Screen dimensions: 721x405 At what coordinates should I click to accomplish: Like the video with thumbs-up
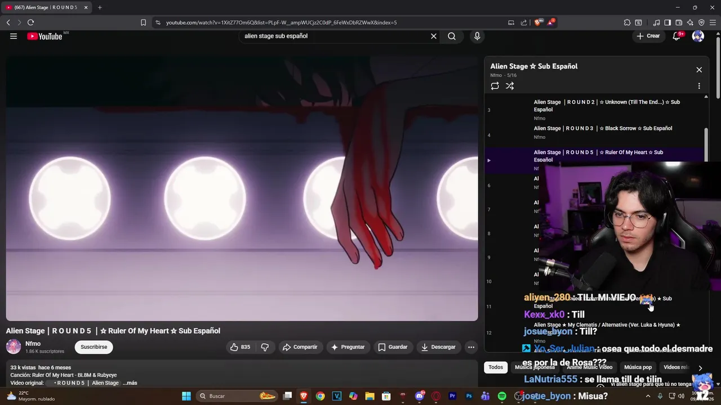[x=240, y=347]
